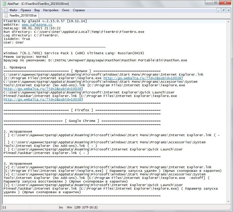Click the '-extoff]' text

pyautogui.click(x=197, y=178)
